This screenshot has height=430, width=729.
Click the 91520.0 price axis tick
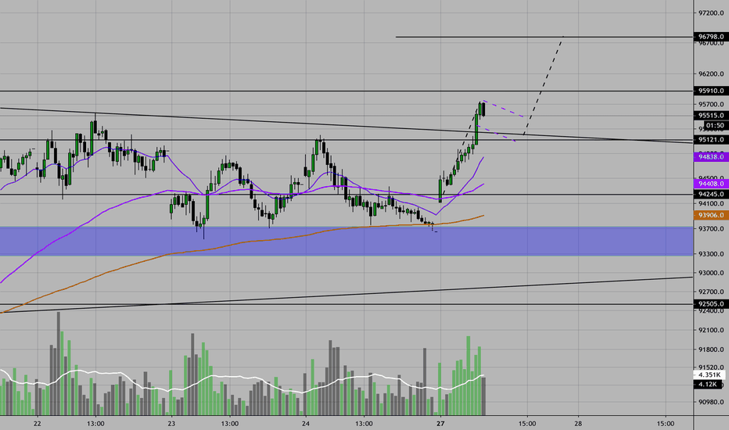point(711,367)
